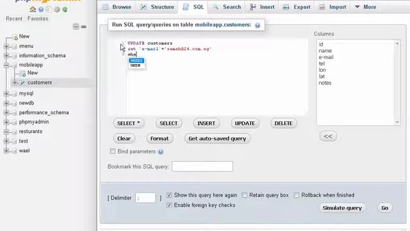Collapse all navigation tree items icon
Screen dimensions: 410x231
[76, 27]
